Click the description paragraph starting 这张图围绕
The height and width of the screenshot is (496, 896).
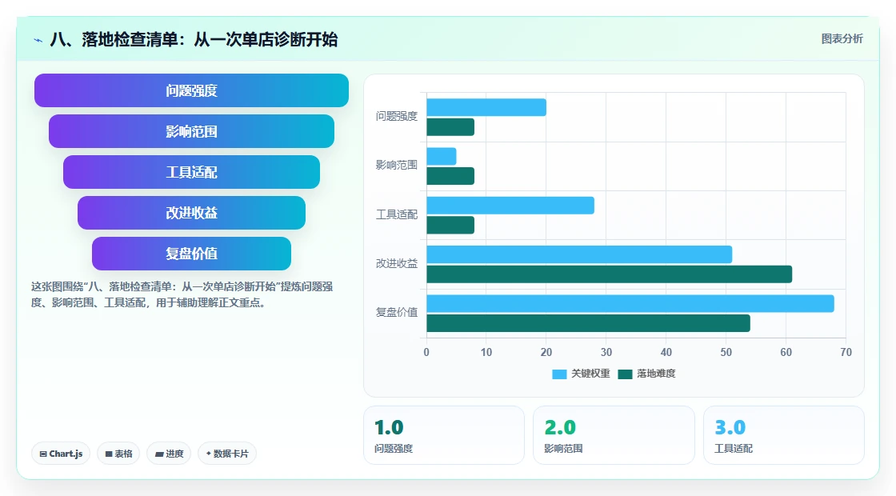coord(182,295)
